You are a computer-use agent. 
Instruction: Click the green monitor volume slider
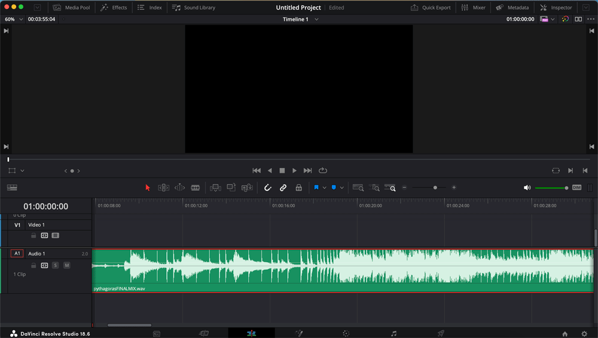pyautogui.click(x=550, y=188)
